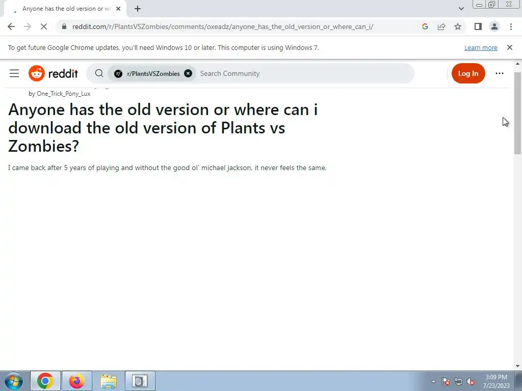Screen dimensions: 522x391
Task: Close the 'Anyone has the old version' tab
Action: 118,9
